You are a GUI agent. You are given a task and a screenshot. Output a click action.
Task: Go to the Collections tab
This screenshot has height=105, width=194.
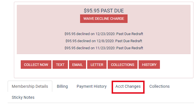pyautogui.click(x=159, y=86)
